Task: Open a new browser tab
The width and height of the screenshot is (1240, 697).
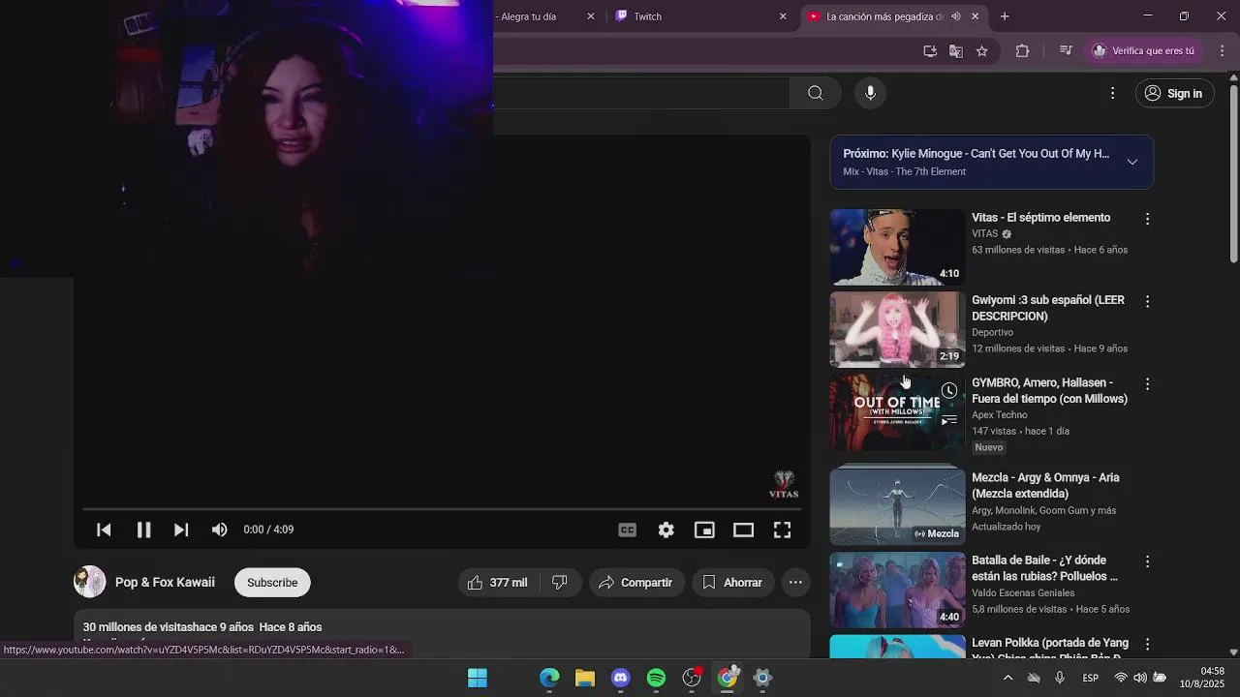Action: coord(1005,16)
